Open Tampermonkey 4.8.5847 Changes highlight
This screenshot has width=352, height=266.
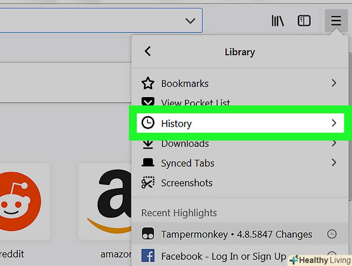click(x=236, y=235)
